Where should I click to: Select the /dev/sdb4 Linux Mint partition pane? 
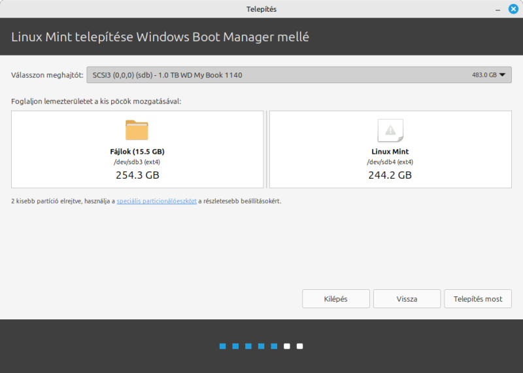(390, 149)
